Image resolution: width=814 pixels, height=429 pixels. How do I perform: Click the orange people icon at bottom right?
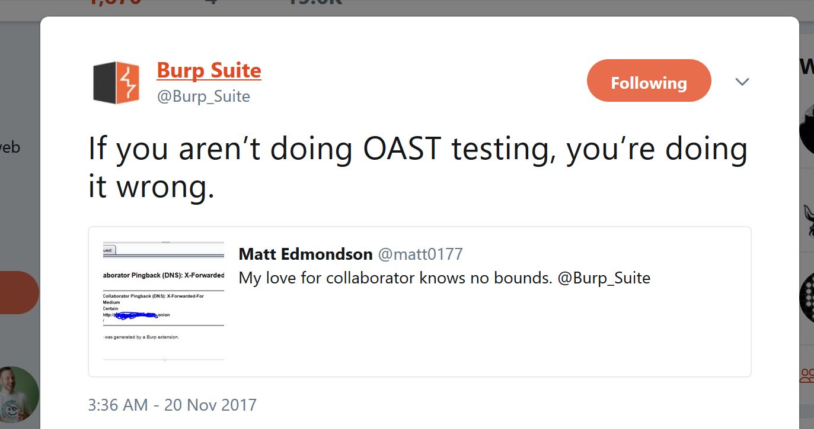pyautogui.click(x=806, y=375)
